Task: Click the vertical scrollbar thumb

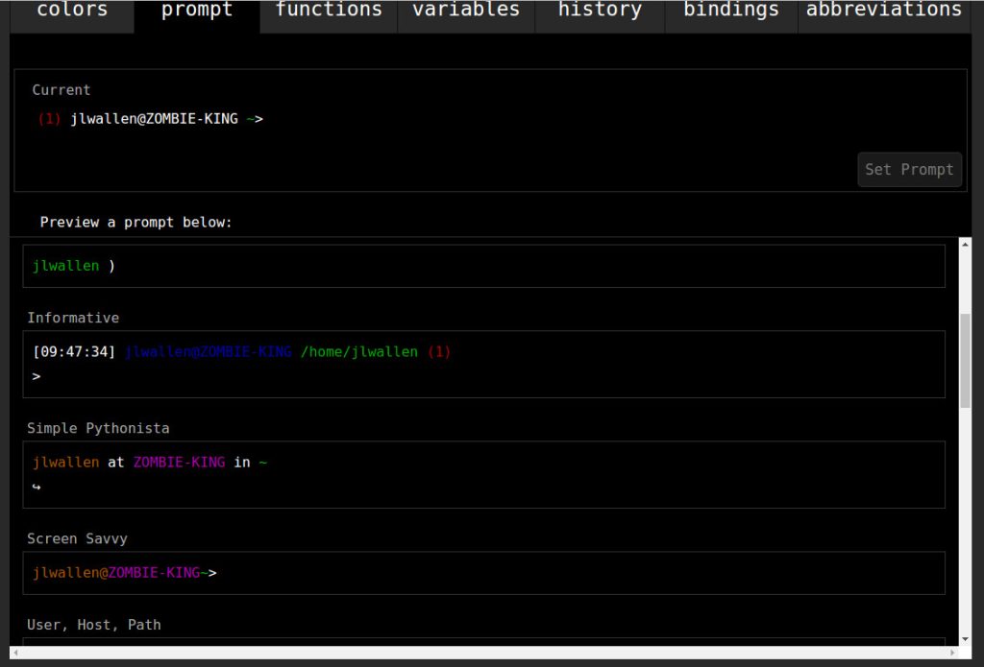Action: 965,360
